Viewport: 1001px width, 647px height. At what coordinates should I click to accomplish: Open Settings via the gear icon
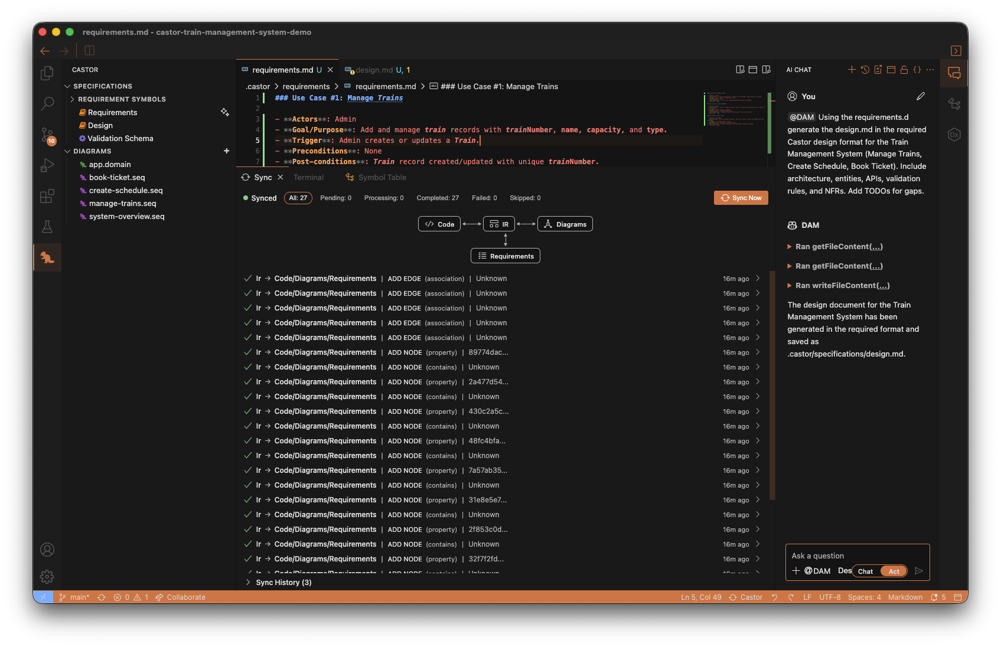[x=47, y=577]
